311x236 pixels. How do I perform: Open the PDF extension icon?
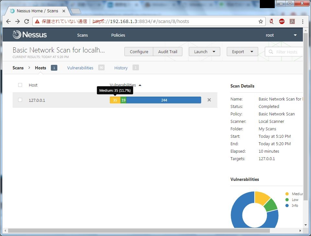(x=292, y=21)
